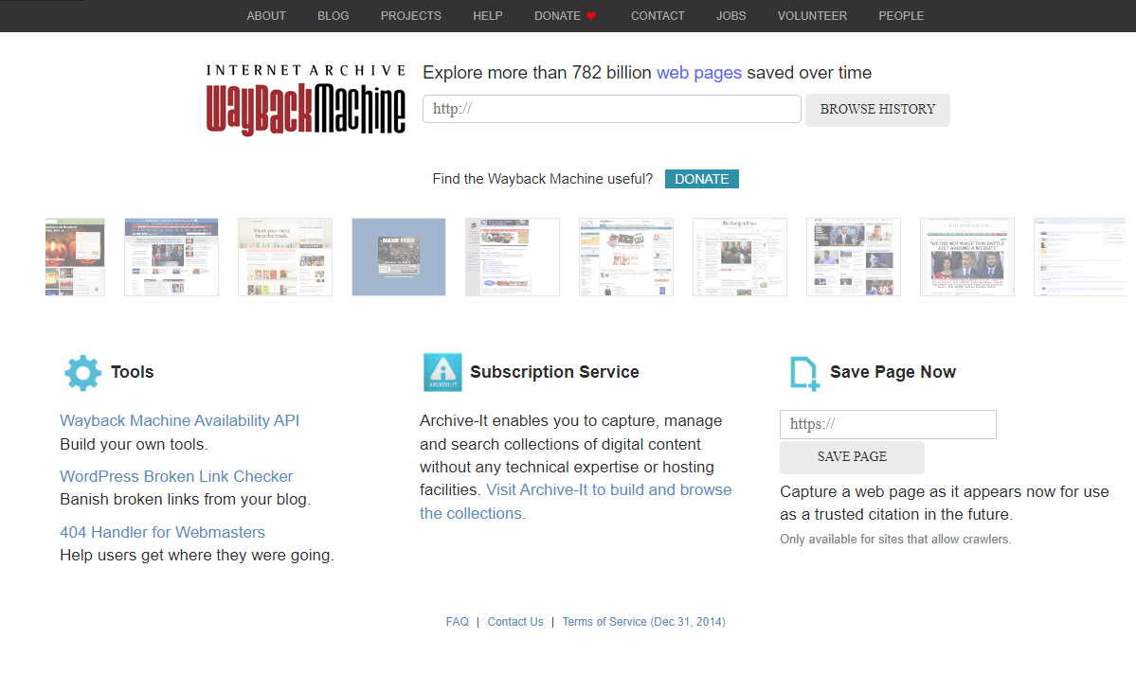
Task: Open the Jobs menu item
Action: coord(731,16)
